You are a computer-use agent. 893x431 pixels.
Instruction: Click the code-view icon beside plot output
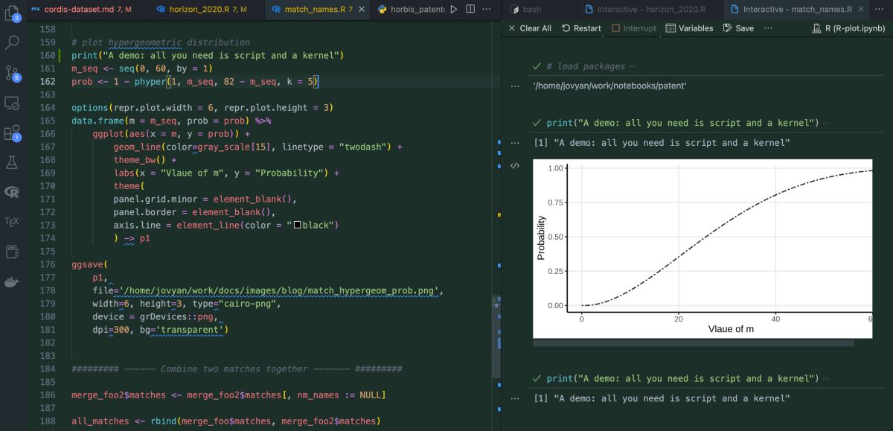[514, 166]
